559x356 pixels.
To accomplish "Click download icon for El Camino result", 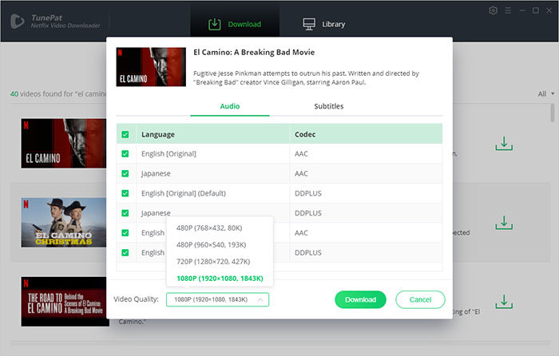I will pos(504,143).
